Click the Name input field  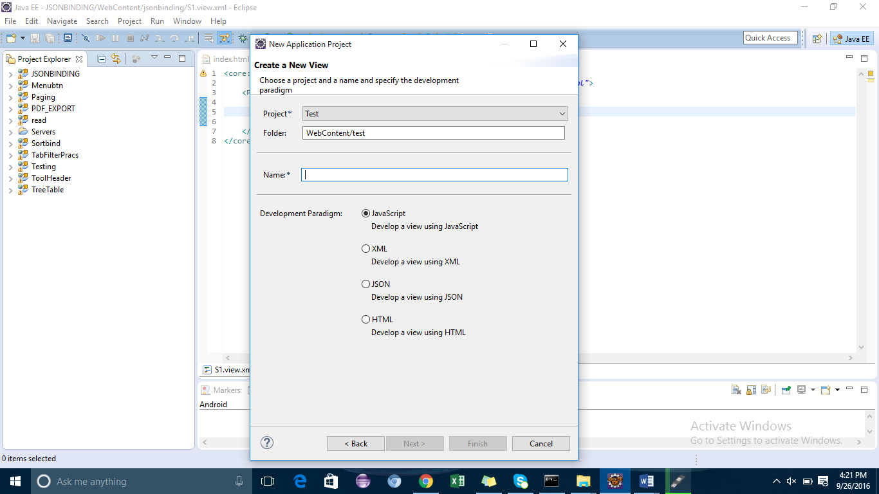point(435,174)
